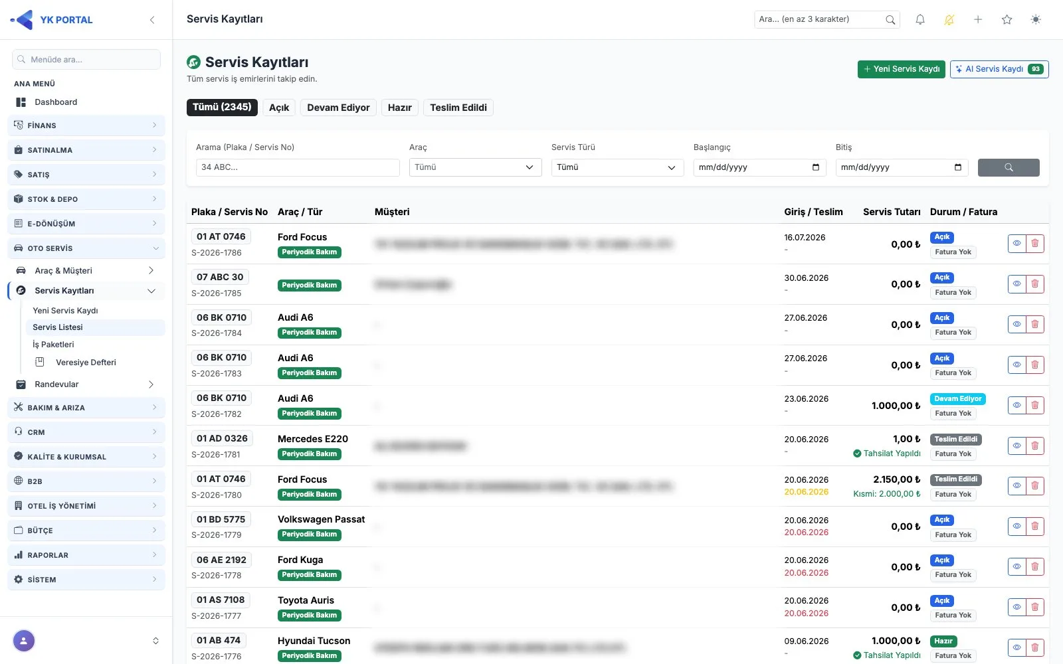Delete service record S-2026-1786

point(1035,244)
